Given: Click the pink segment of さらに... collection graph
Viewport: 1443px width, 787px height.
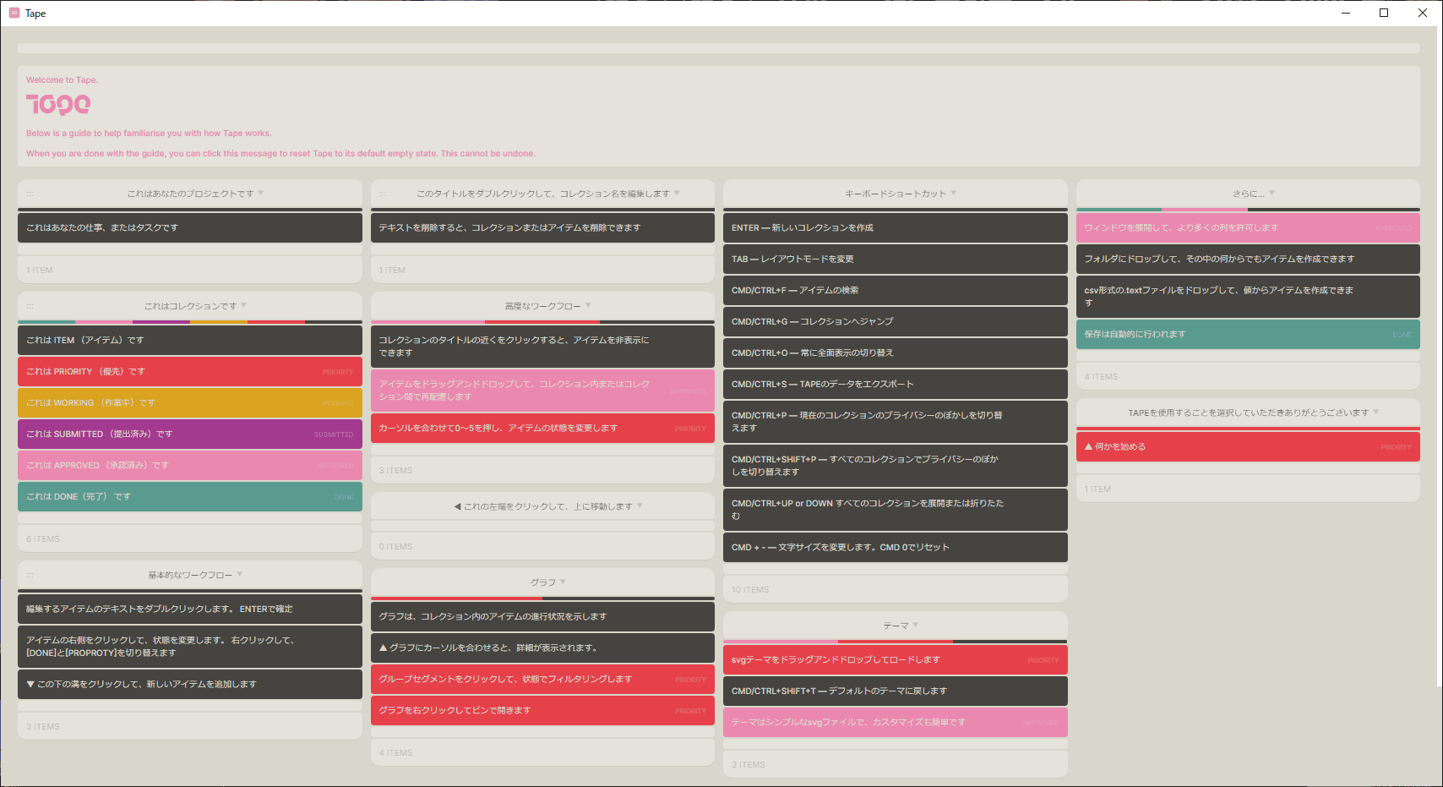Looking at the screenshot, I should point(1205,210).
